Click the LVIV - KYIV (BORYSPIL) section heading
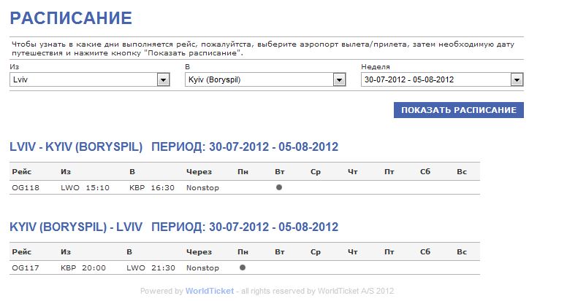567x301 pixels. (x=76, y=146)
